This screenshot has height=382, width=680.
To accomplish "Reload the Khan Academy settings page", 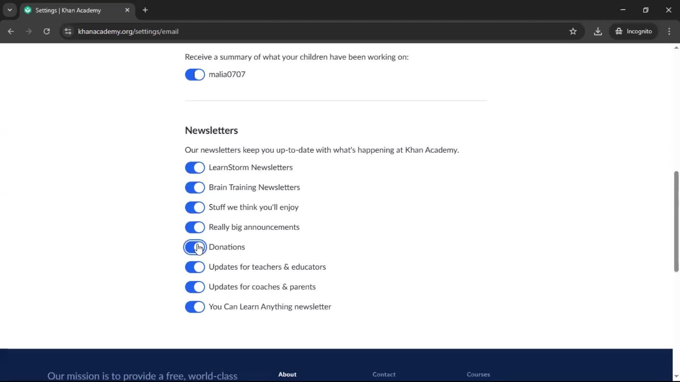I will pos(46,31).
